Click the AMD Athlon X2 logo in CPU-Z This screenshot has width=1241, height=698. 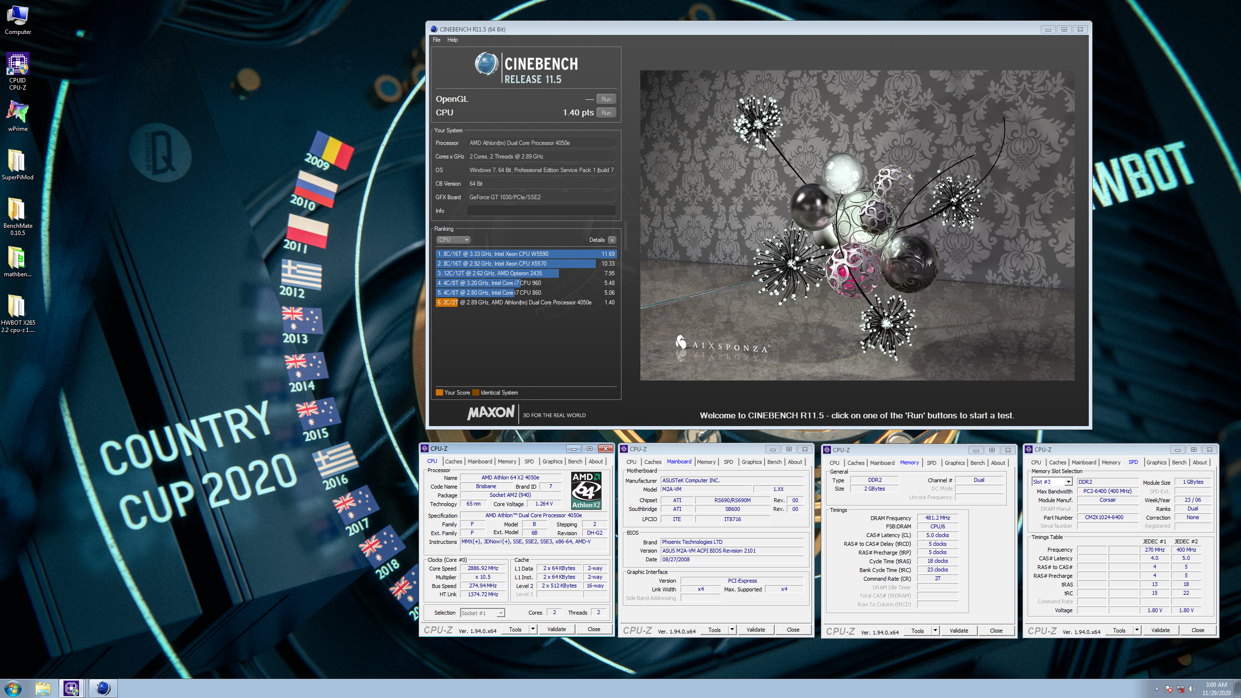point(586,490)
